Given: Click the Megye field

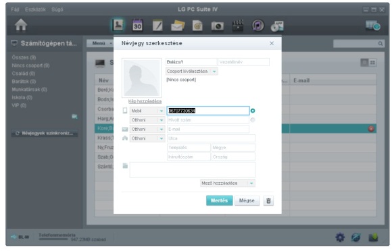Looking at the screenshot, I should (x=233, y=148).
